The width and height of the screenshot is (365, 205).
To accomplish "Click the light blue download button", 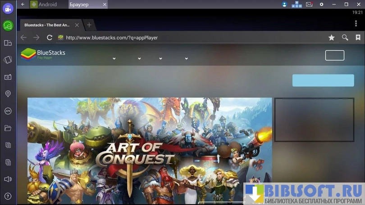I will click(323, 80).
